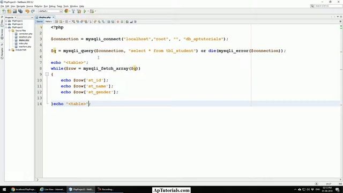Open the Source menu
Image resolution: width=343 pixels, height=193 pixels.
pos(29,6)
